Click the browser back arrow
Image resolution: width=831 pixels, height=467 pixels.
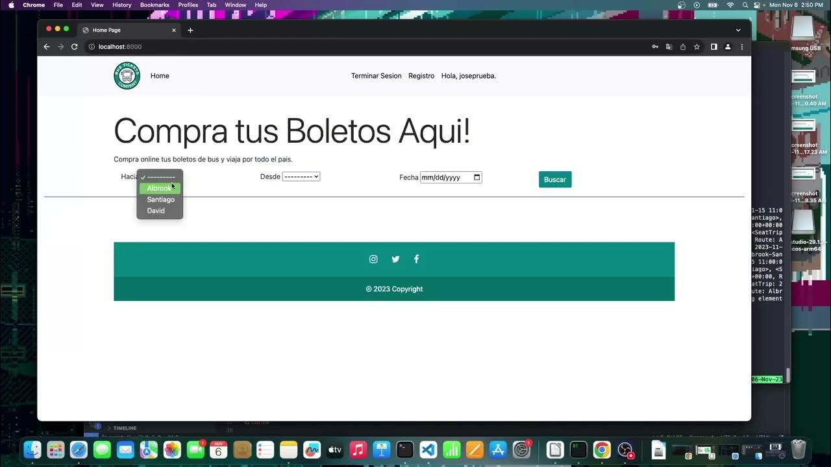click(x=46, y=47)
